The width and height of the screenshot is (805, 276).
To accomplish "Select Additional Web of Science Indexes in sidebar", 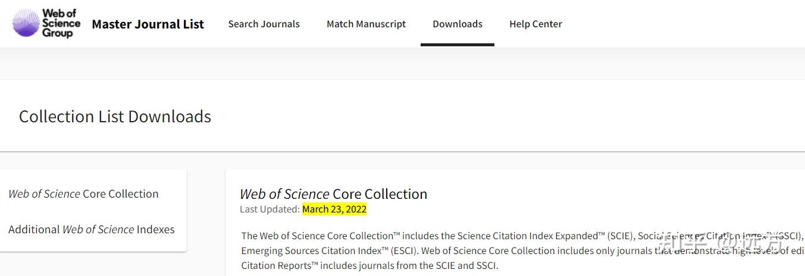I will pos(91,230).
